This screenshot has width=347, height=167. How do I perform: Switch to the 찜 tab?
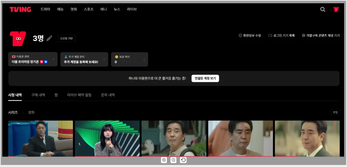point(56,95)
